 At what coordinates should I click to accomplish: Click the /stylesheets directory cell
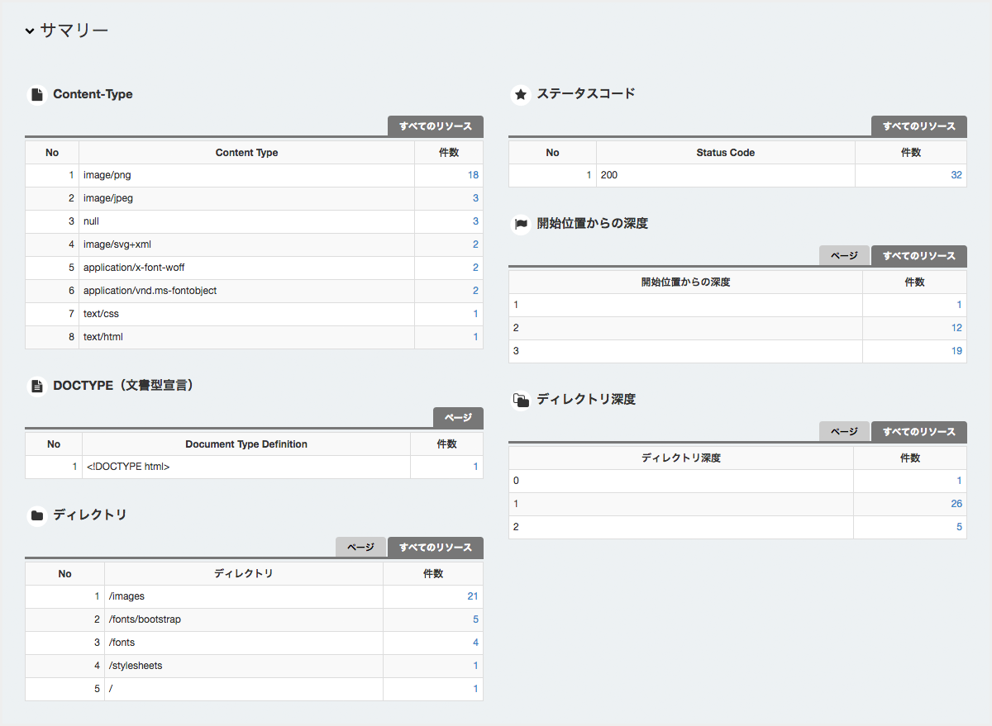244,666
